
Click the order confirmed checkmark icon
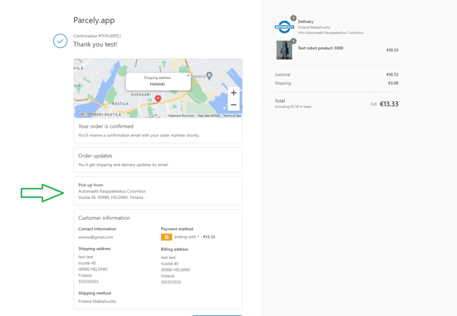[60, 41]
